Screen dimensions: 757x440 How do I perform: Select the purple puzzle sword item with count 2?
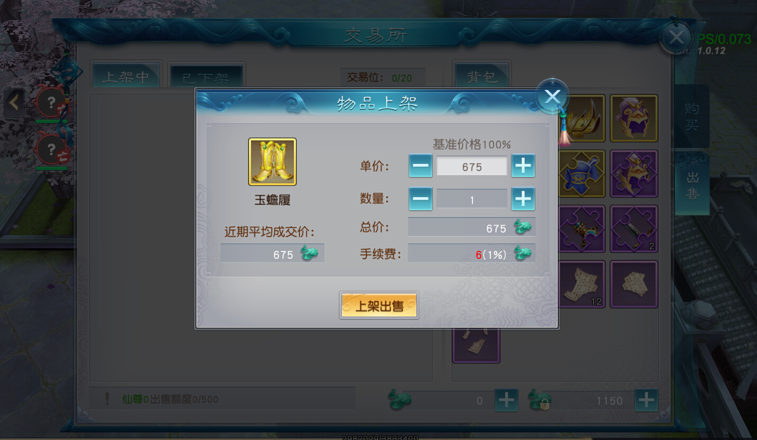pyautogui.click(x=634, y=229)
